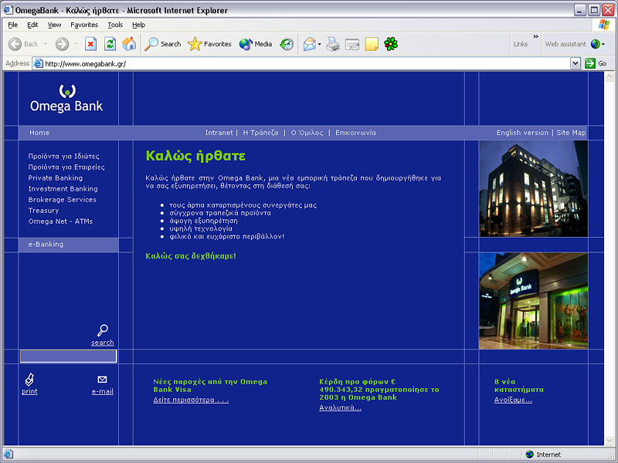Open Omega Net - ATMs sidebar link
The image size is (618, 463).
(61, 221)
